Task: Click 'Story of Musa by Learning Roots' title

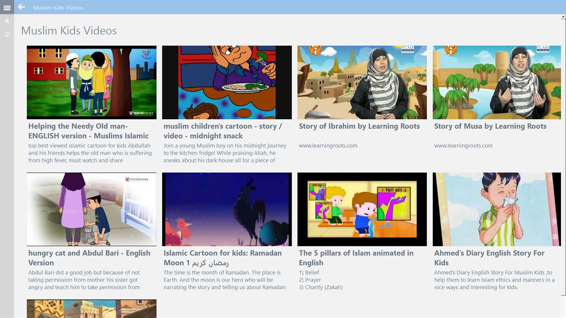Action: [x=490, y=126]
